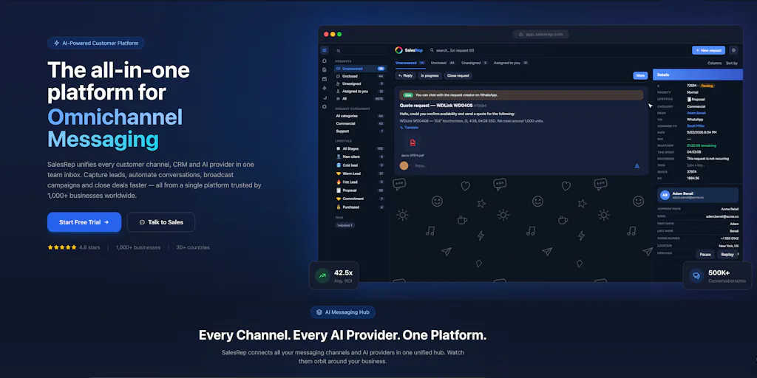757x378 pixels.
Task: Create a New request
Action: click(708, 50)
